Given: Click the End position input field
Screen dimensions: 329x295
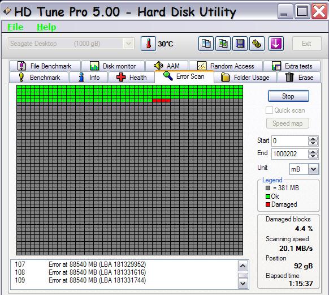Looking at the screenshot, I should [x=290, y=154].
